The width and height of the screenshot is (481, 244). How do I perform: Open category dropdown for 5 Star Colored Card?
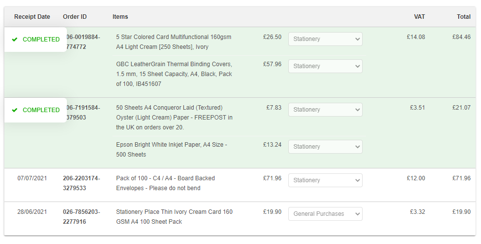(325, 39)
